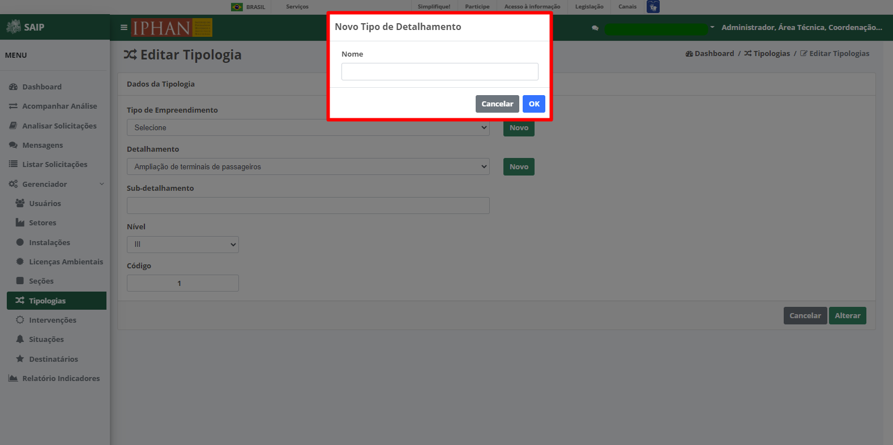Click Acesso à informação link
The image size is (893, 445).
click(x=532, y=7)
